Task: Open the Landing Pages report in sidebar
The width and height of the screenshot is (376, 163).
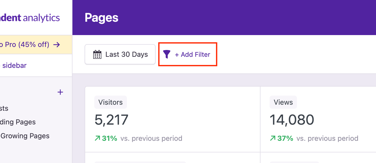Action: click(18, 122)
